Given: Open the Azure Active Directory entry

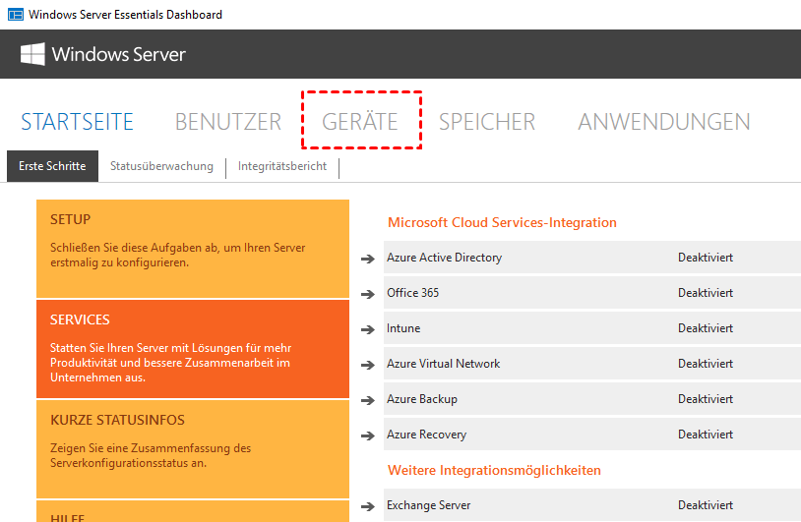Looking at the screenshot, I should coord(592,258).
